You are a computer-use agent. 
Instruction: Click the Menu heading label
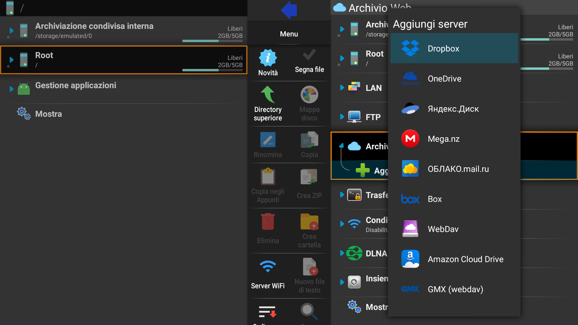[289, 34]
